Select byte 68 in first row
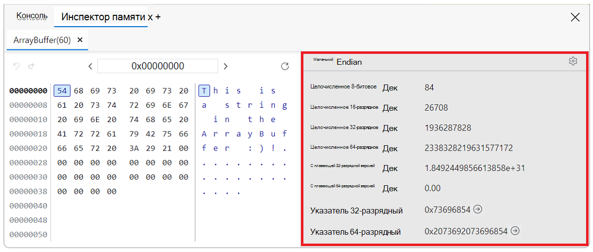The width and height of the screenshot is (593, 252). click(79, 91)
